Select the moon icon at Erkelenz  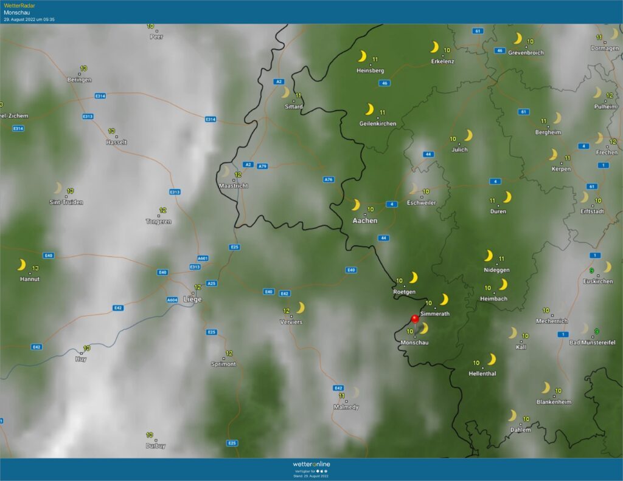[x=434, y=47]
